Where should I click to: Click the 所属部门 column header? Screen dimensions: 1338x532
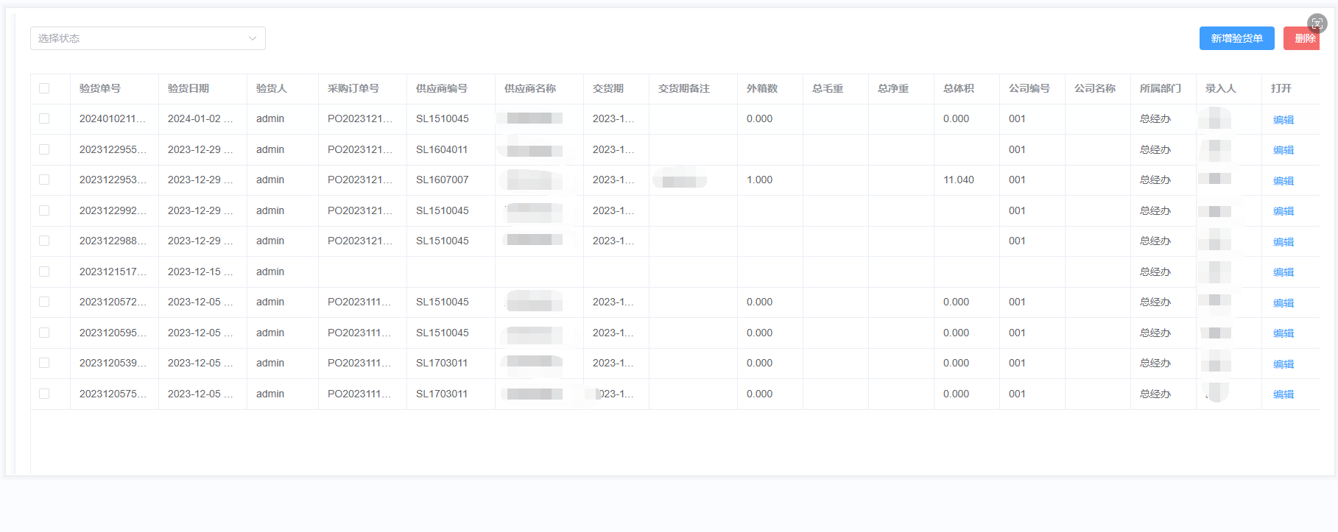[x=1161, y=88]
